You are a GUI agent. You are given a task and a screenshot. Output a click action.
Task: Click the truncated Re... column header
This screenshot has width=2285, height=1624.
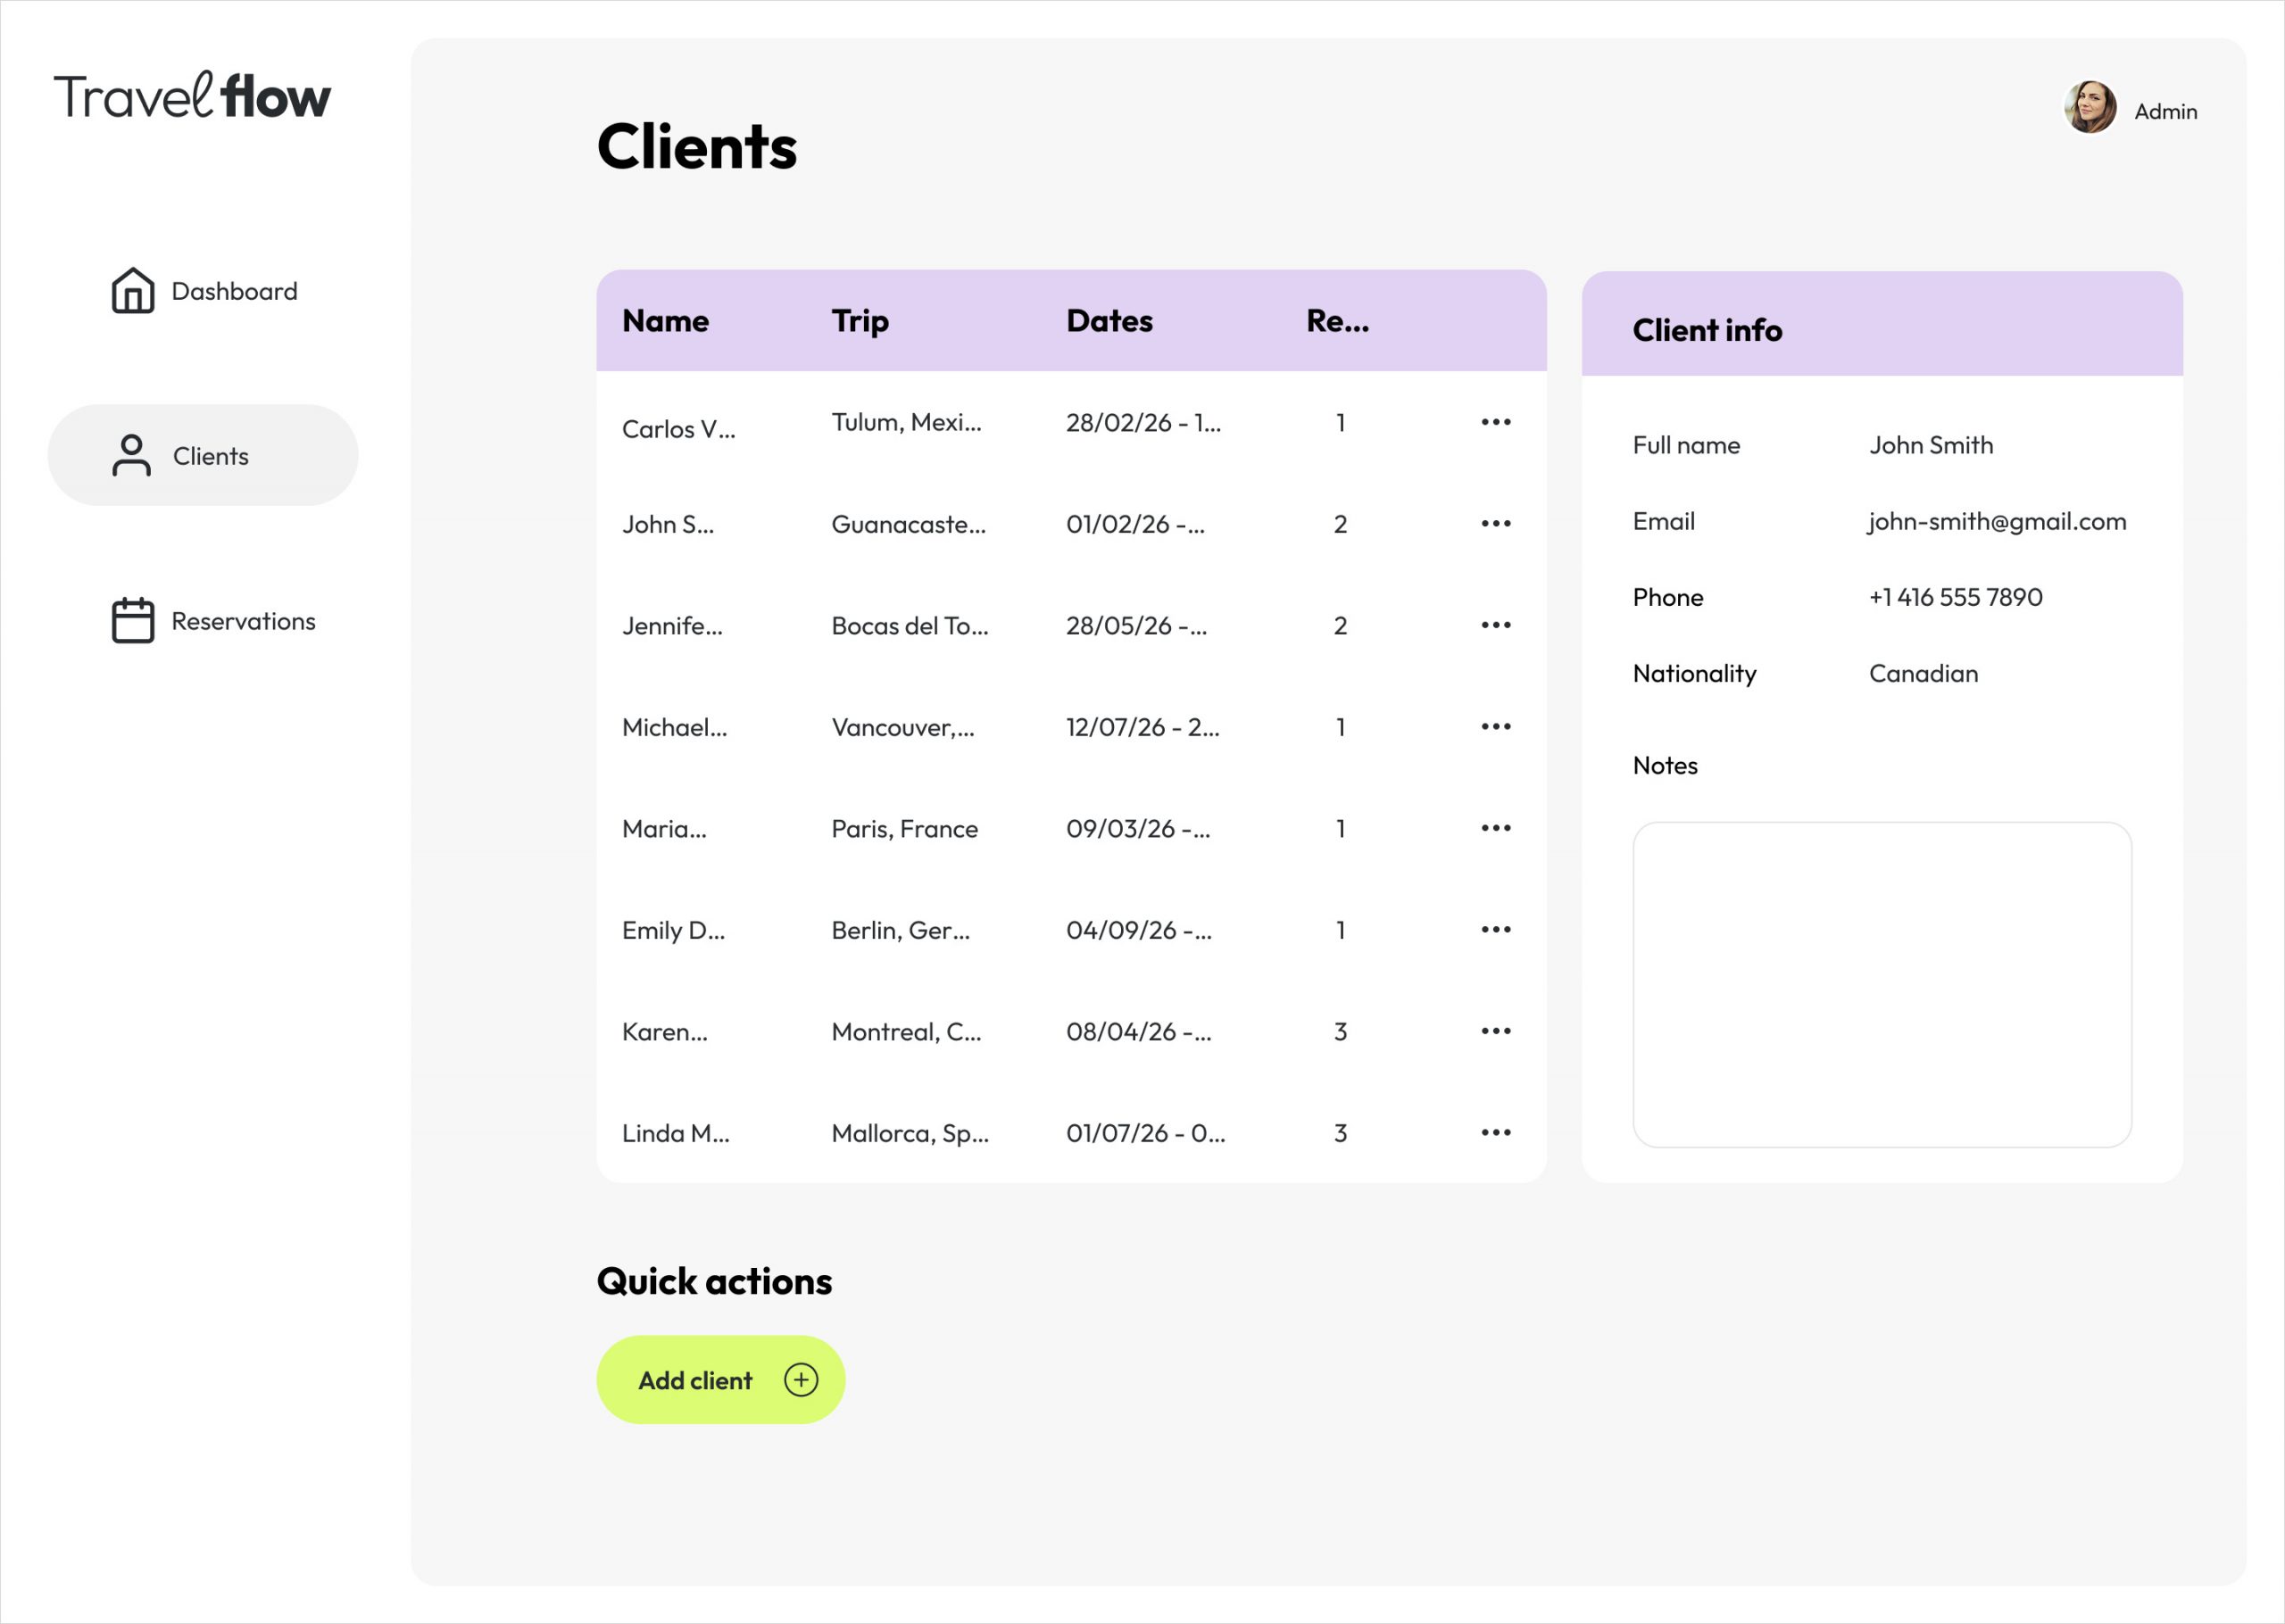(1337, 321)
